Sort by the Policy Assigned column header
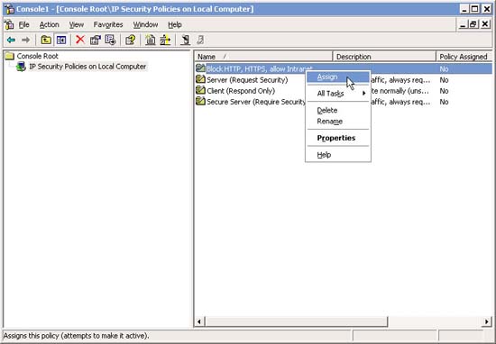 464,57
